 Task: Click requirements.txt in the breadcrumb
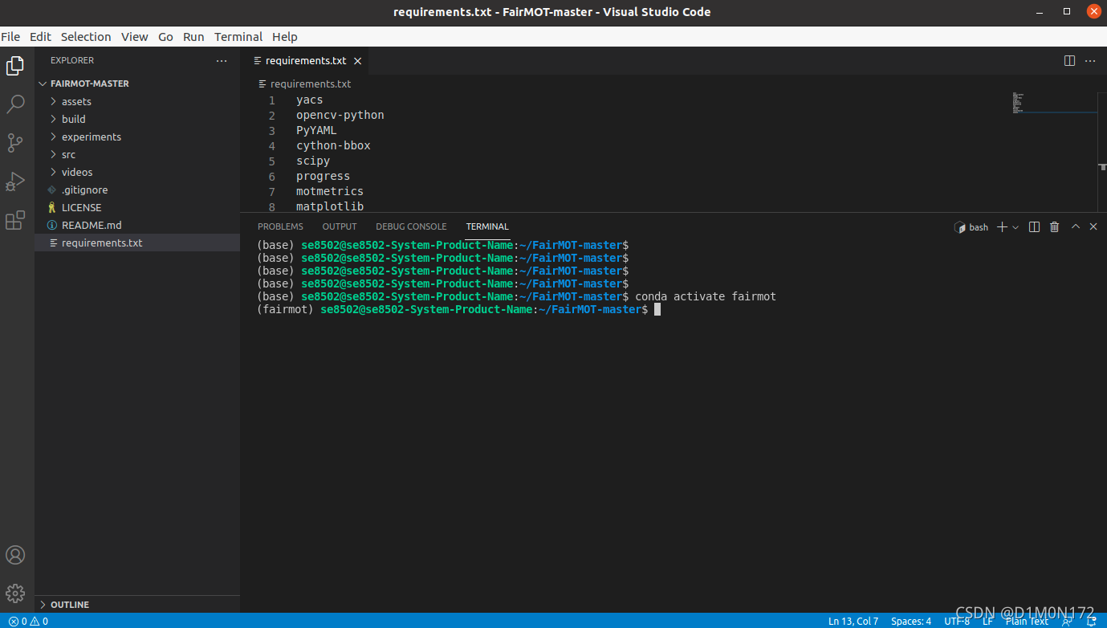[x=311, y=84]
